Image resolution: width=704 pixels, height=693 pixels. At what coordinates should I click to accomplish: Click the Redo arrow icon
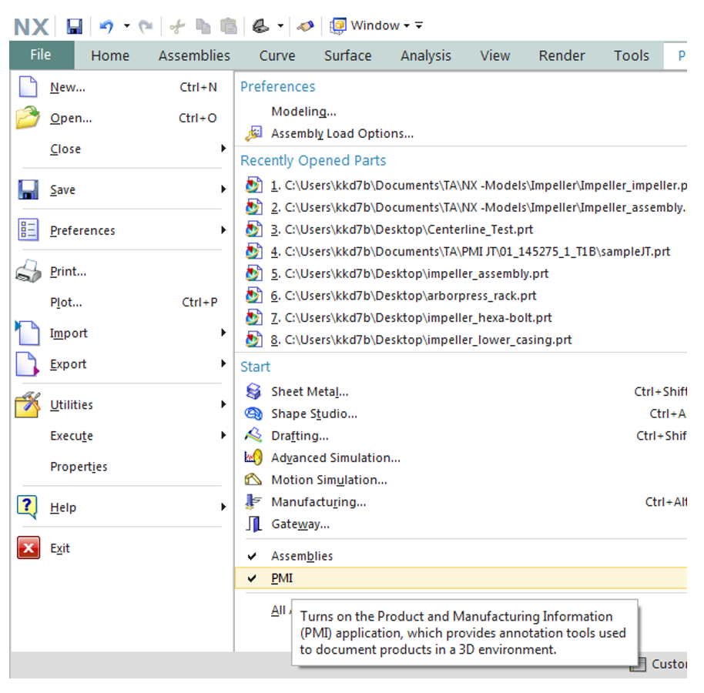pos(146,26)
